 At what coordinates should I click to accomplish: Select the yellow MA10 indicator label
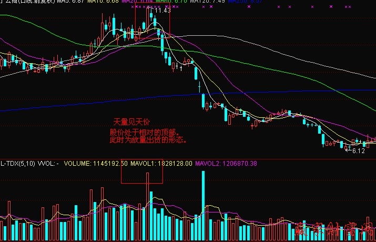coord(103,2)
